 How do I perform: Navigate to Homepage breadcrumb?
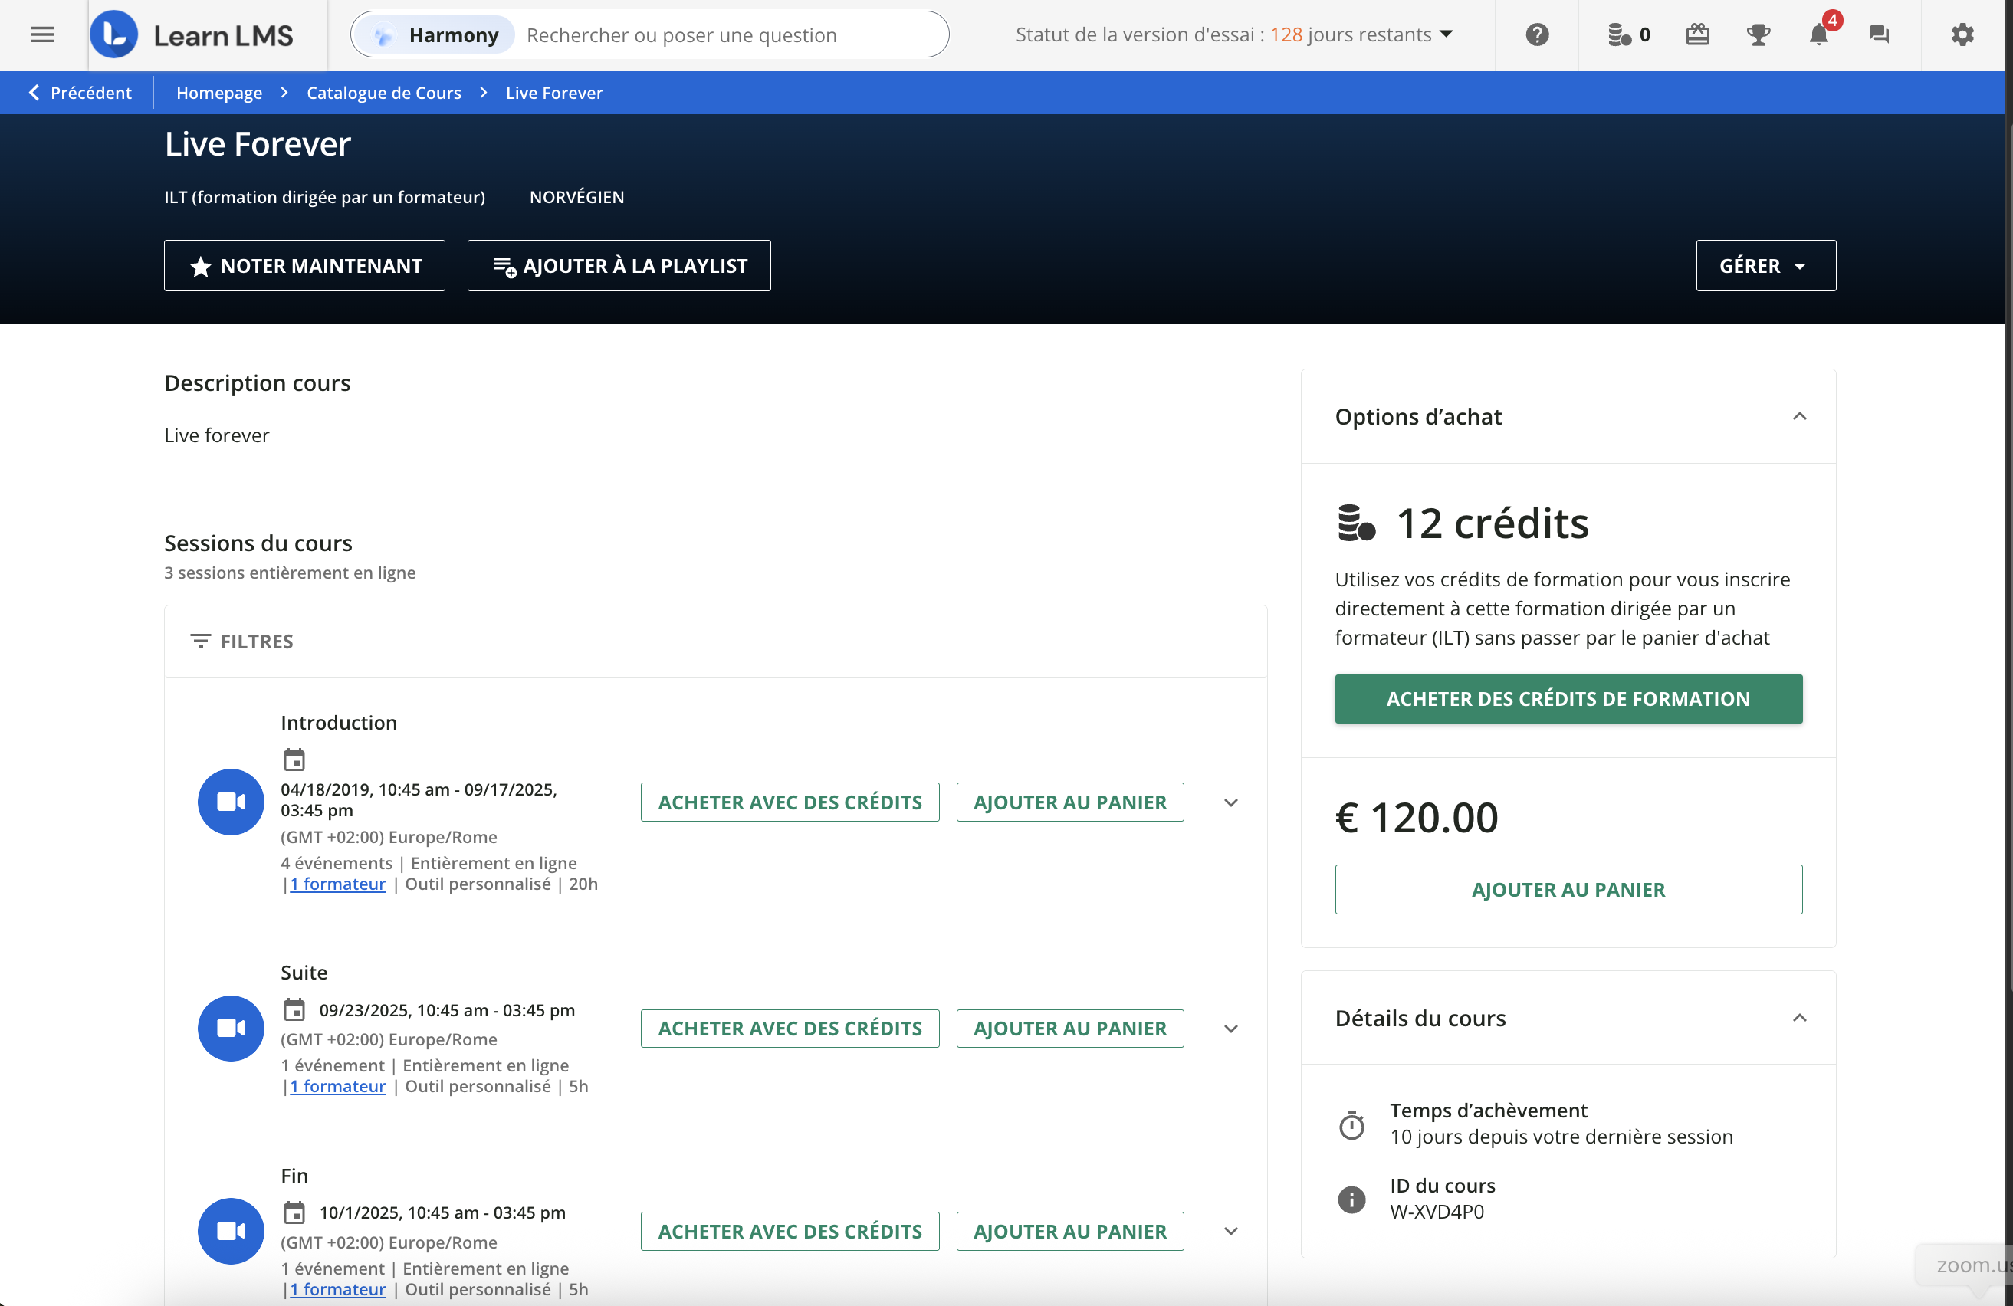218,93
